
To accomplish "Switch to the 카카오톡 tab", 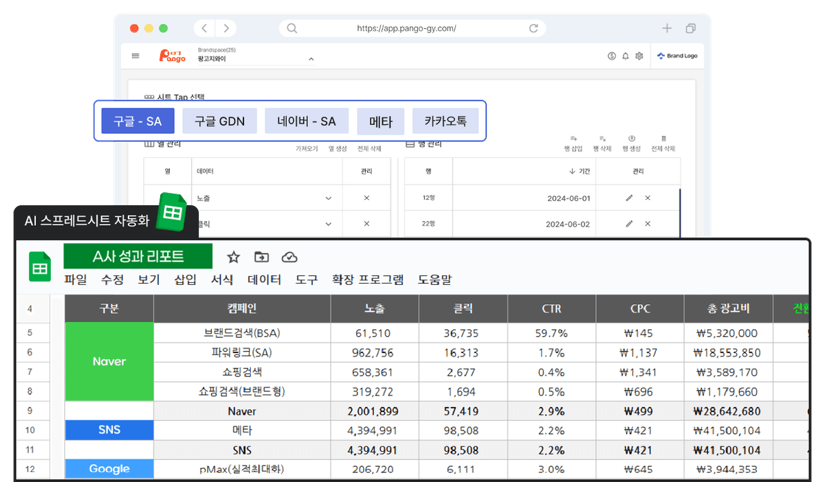I will tap(445, 122).
